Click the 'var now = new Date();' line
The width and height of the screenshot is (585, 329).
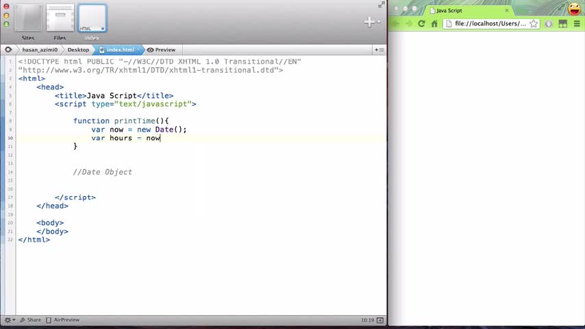[139, 130]
